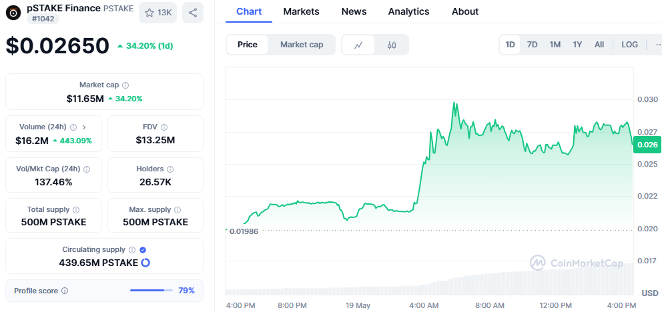
Task: Open Circulating supply info icon
Action: tap(132, 249)
